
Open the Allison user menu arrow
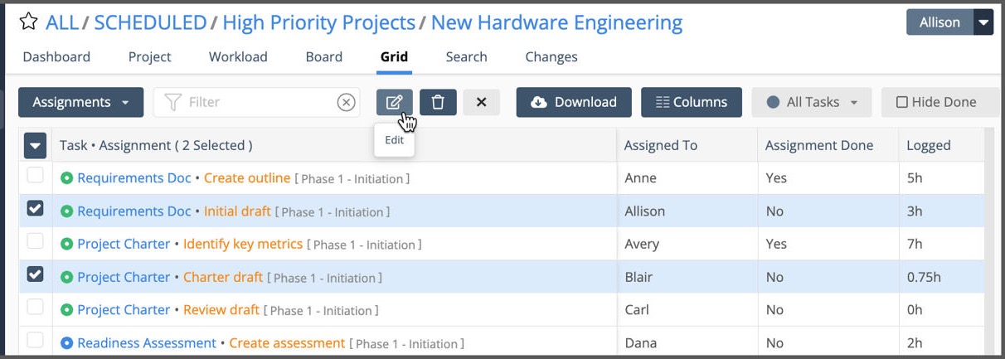983,22
